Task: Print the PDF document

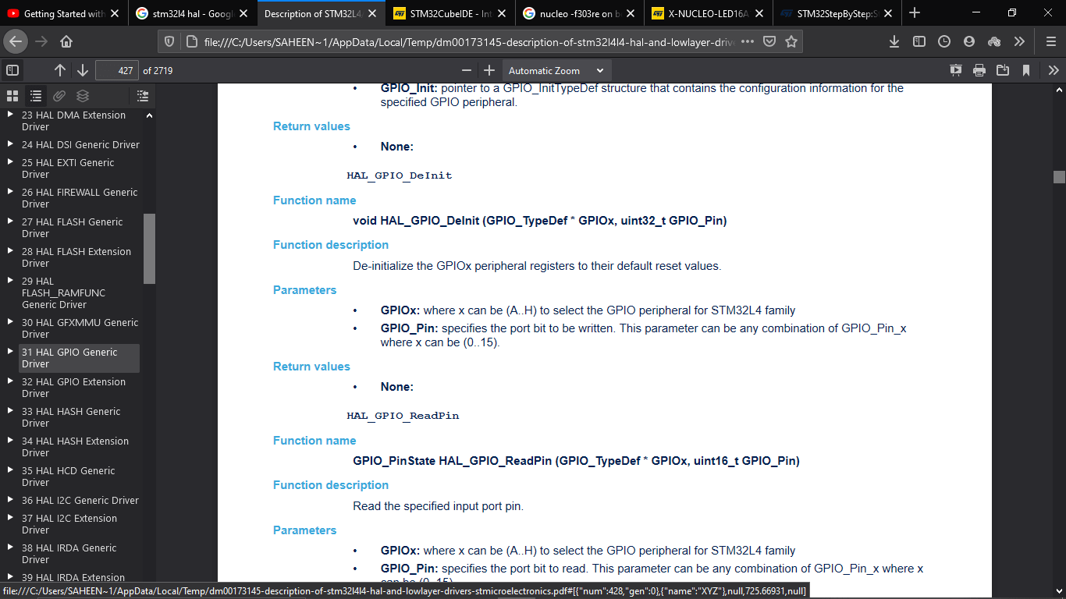Action: 979,70
